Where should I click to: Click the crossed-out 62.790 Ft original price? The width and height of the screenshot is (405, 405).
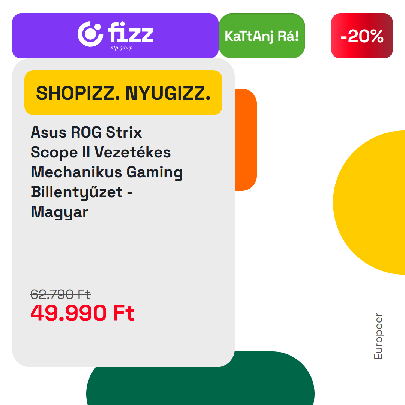click(60, 294)
